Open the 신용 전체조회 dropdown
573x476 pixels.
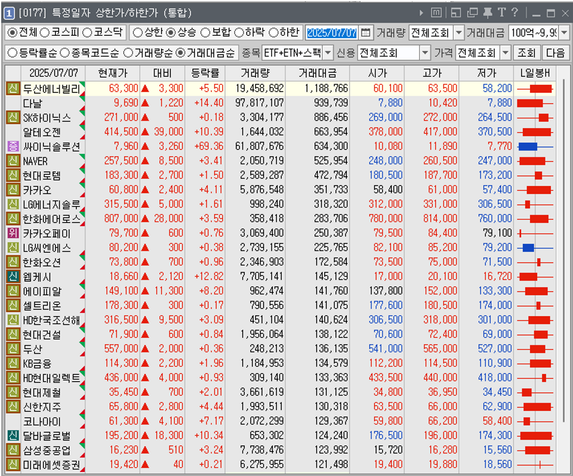click(425, 53)
